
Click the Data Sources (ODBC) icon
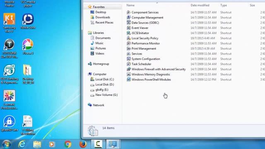coord(129,23)
